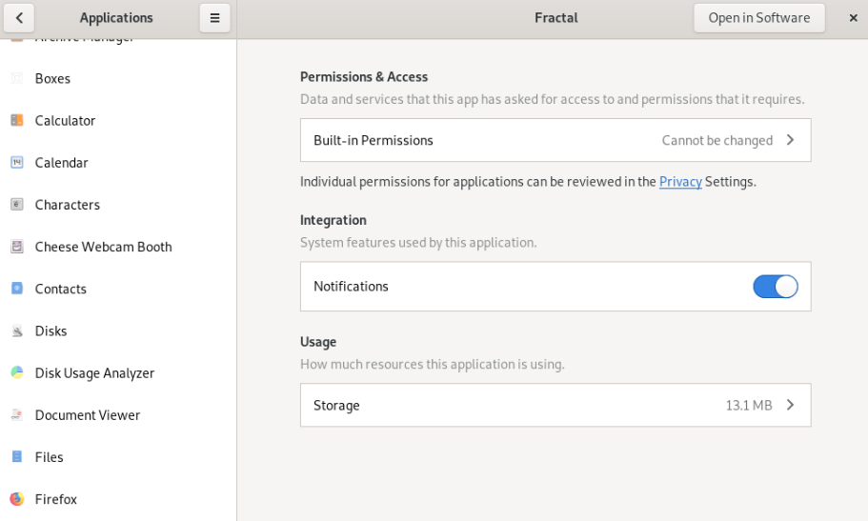Open Storage details via chevron arrow
The width and height of the screenshot is (868, 521).
[790, 405]
